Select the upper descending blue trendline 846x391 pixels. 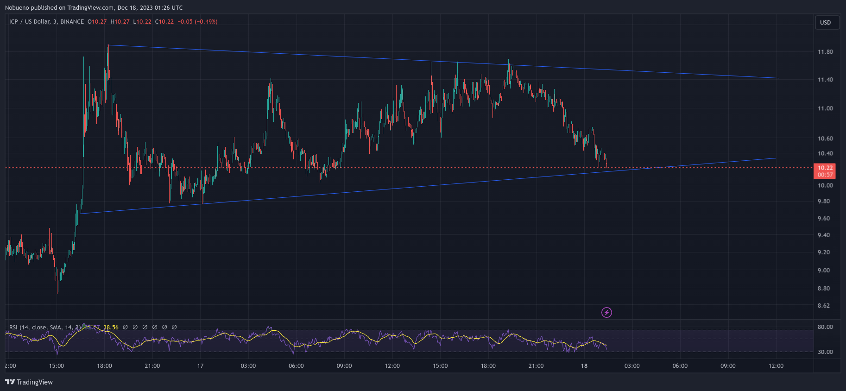(443, 62)
